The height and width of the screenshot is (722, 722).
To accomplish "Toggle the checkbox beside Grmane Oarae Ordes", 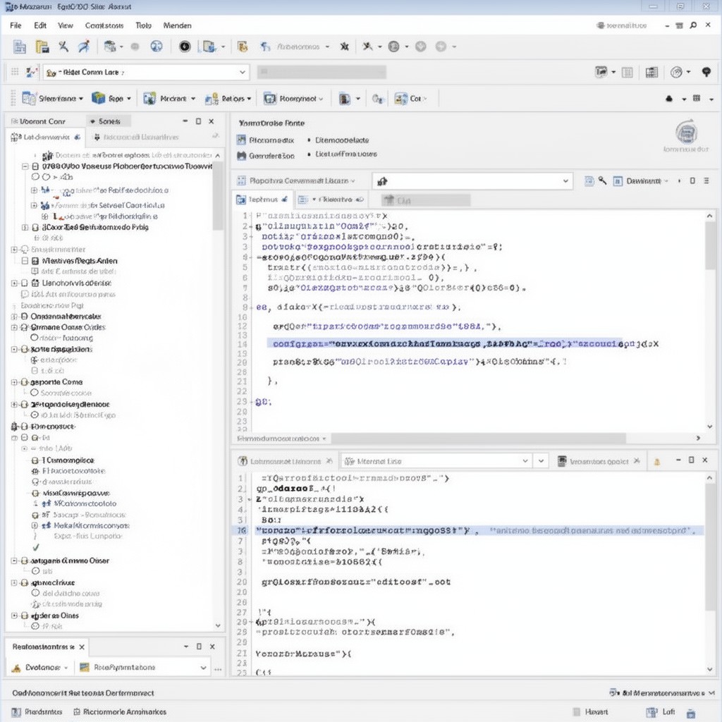I will click(25, 327).
